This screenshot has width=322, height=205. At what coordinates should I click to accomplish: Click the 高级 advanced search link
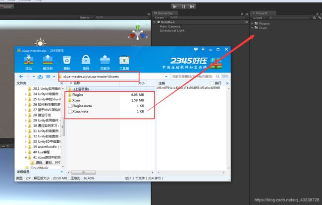[x=225, y=76]
